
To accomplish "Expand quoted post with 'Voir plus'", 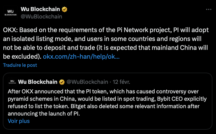I will (x=19, y=121).
